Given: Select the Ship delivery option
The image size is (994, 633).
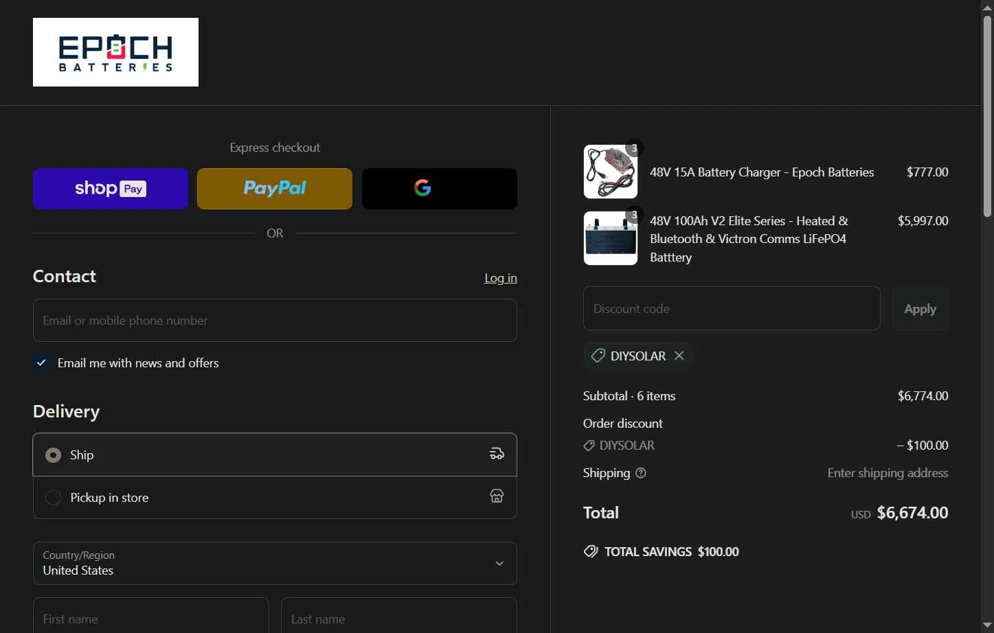Looking at the screenshot, I should (275, 454).
